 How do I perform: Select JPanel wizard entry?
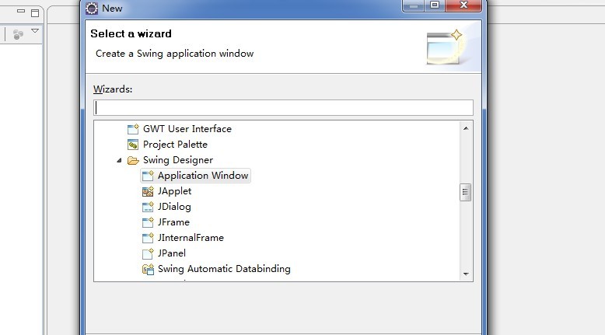point(172,253)
